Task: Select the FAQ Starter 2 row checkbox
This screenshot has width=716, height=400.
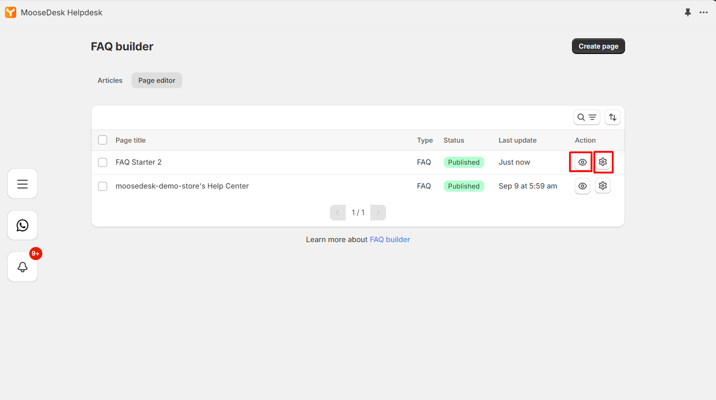Action: tap(103, 162)
